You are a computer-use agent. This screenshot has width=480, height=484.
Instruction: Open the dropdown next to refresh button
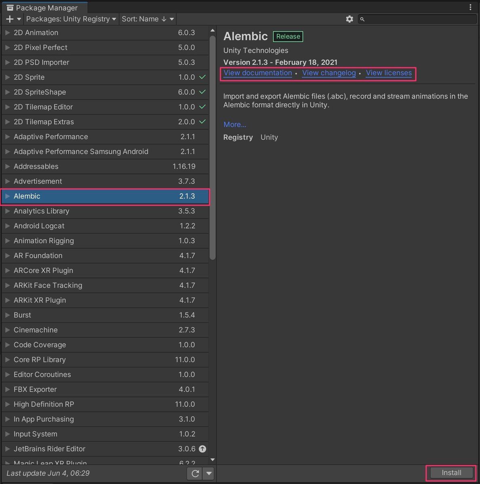pyautogui.click(x=208, y=474)
